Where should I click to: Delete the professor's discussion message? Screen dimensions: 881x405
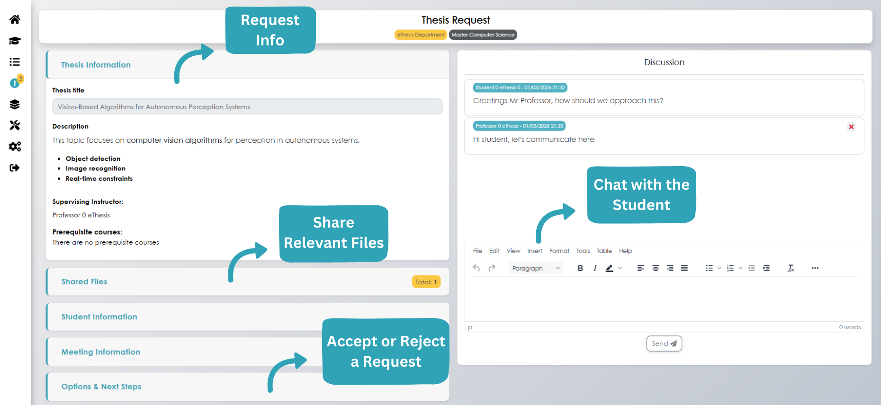tap(851, 127)
